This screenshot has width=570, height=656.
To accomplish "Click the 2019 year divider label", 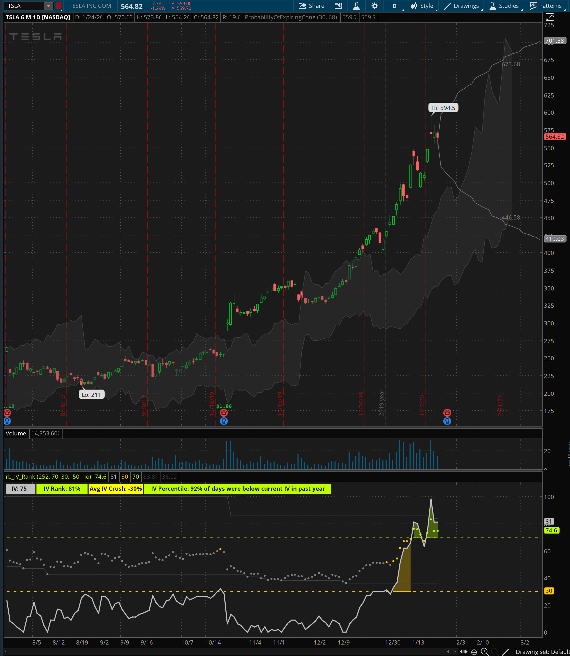I will click(x=382, y=403).
